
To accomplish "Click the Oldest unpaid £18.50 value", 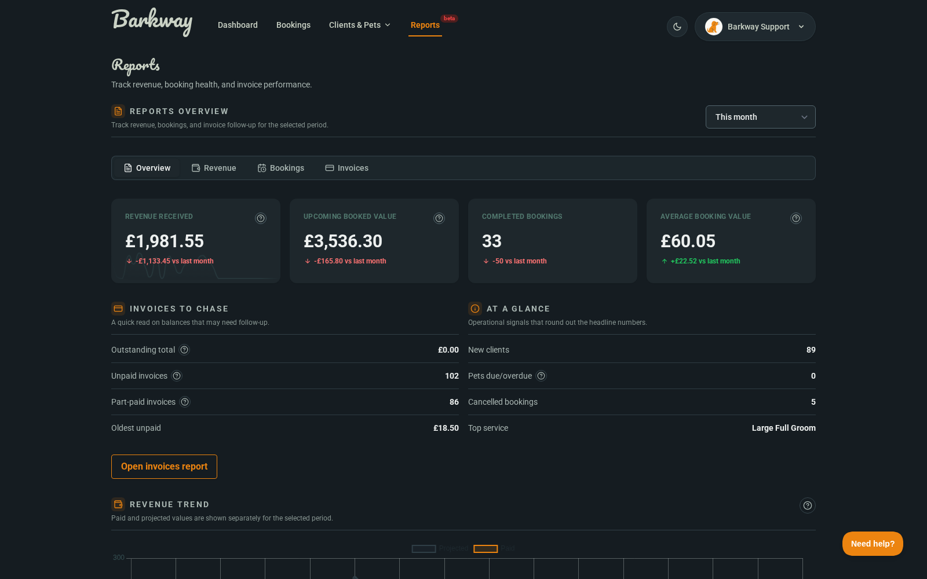I will point(446,428).
